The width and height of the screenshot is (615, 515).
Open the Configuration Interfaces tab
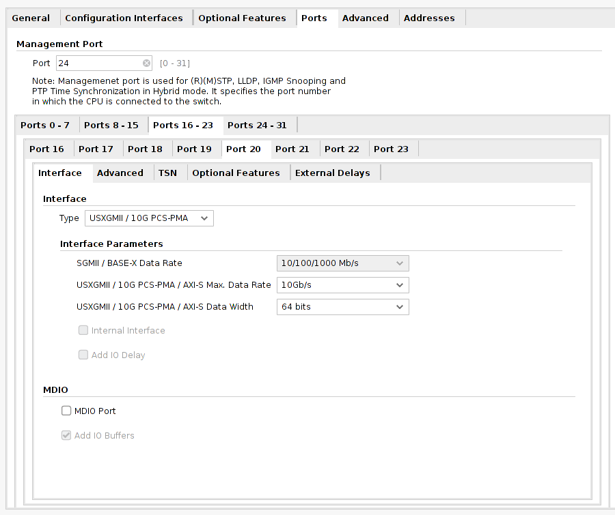[124, 18]
